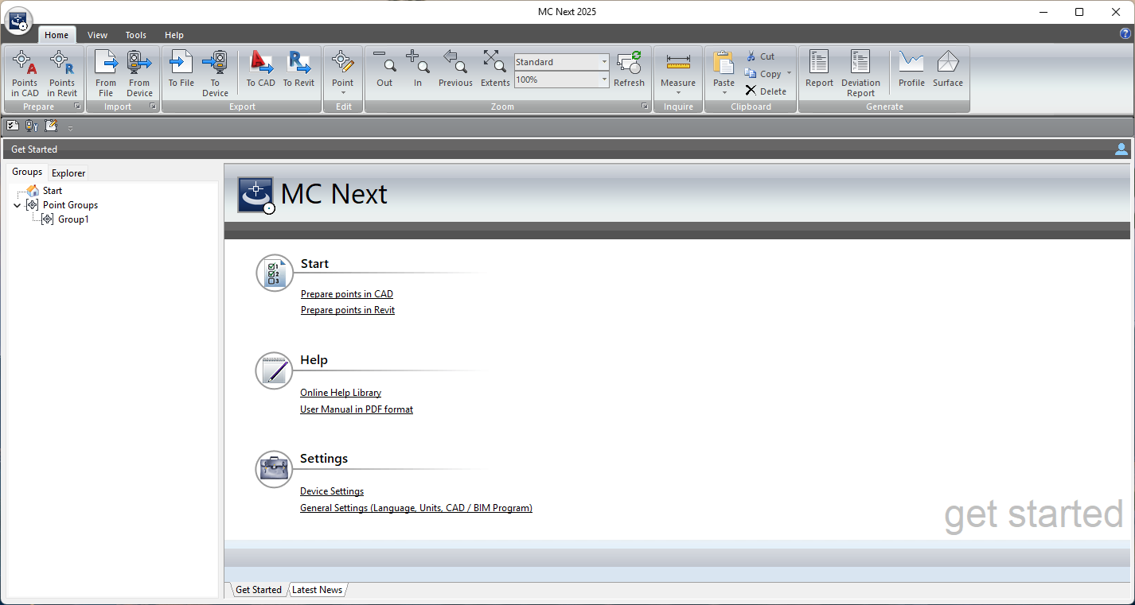Import points From File

coord(106,73)
